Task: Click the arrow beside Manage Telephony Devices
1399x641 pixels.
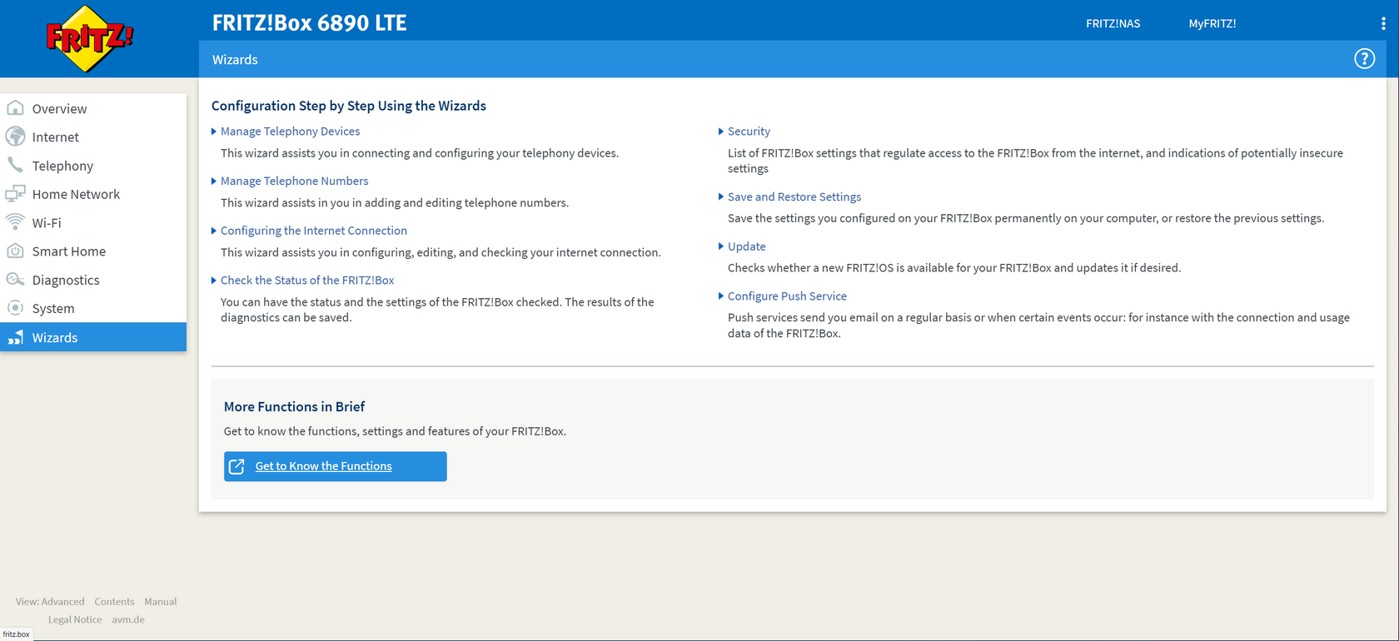Action: point(214,132)
